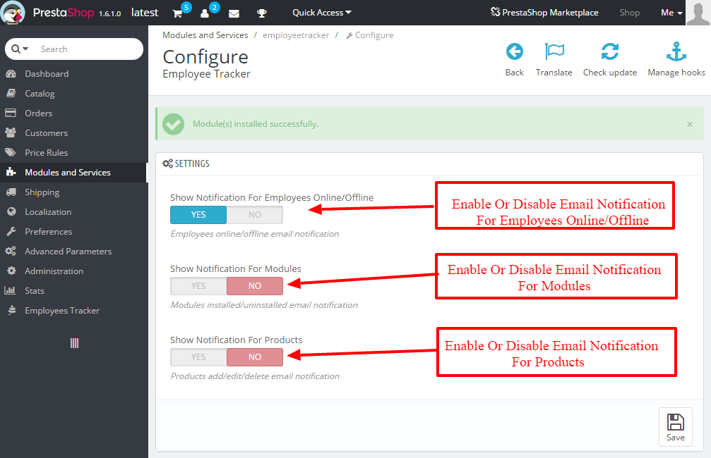This screenshot has height=458, width=711.
Task: Open Customers from the sidebar menu
Action: (47, 133)
